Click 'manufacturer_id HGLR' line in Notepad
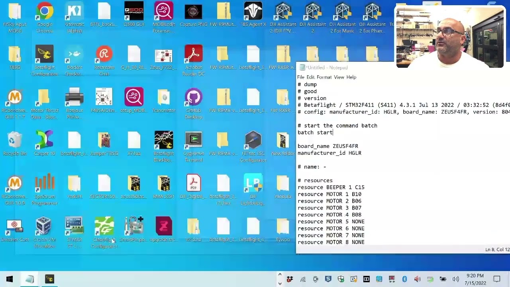The height and width of the screenshot is (287, 510). coord(330,153)
